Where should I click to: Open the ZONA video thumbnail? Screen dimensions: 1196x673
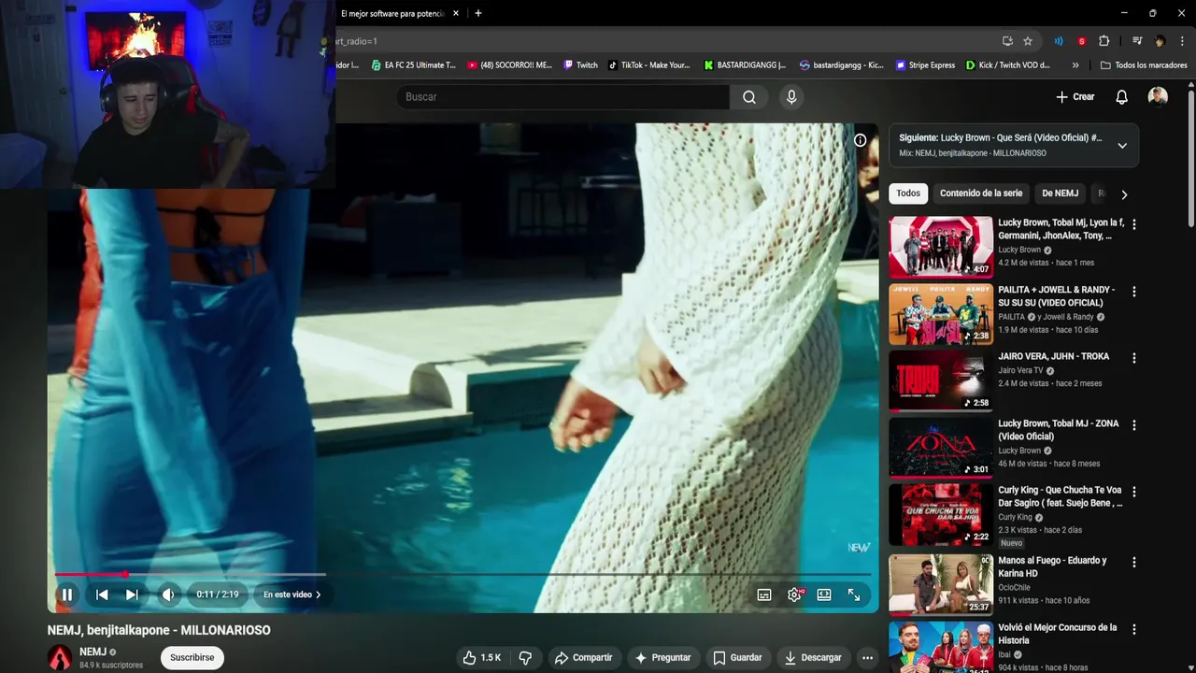[941, 449]
